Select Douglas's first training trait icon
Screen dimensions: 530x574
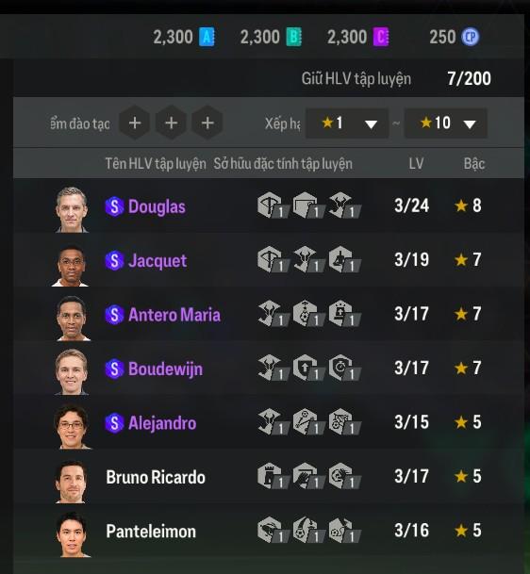coord(273,205)
